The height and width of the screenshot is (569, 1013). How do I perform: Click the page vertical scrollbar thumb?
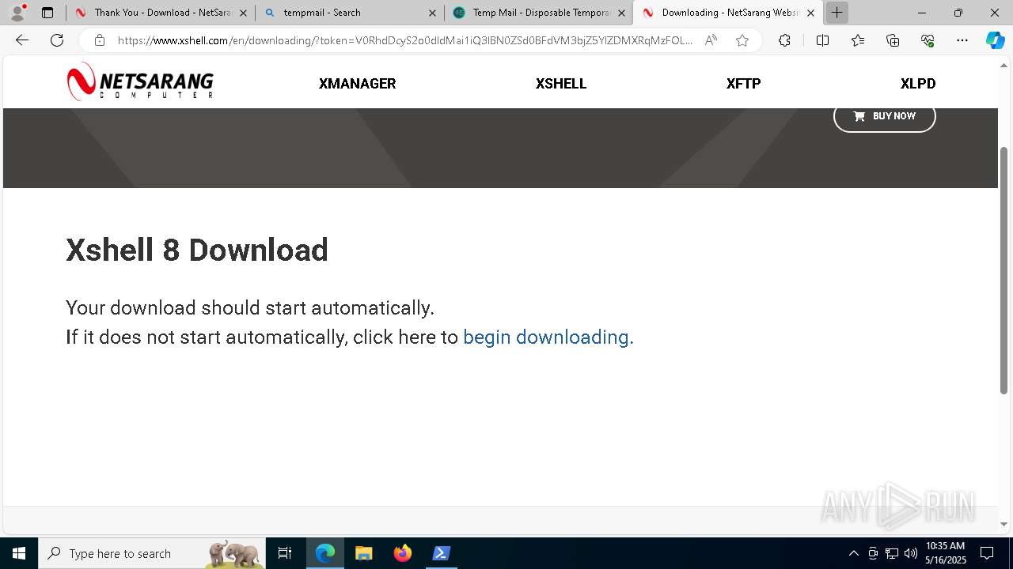click(1004, 269)
